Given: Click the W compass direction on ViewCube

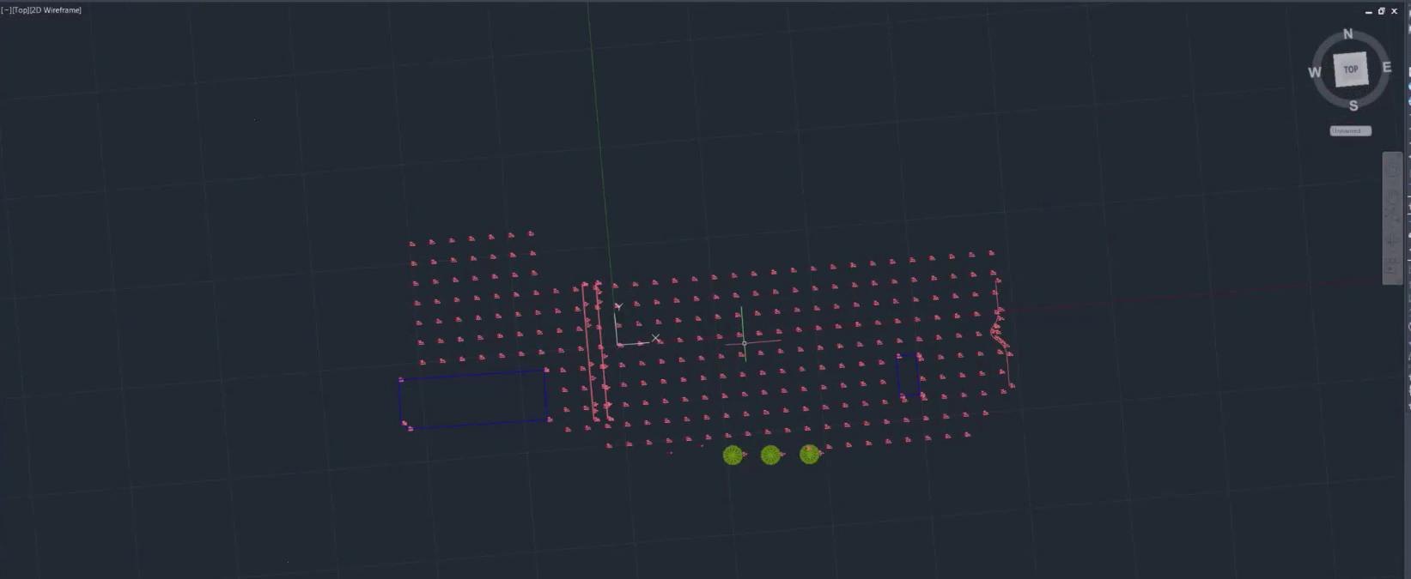Looking at the screenshot, I should click(x=1315, y=72).
